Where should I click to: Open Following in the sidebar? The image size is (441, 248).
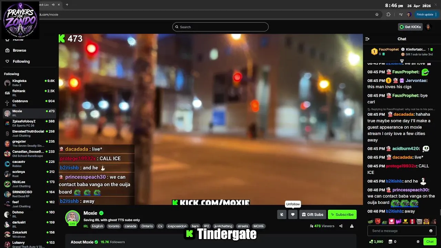point(21,61)
